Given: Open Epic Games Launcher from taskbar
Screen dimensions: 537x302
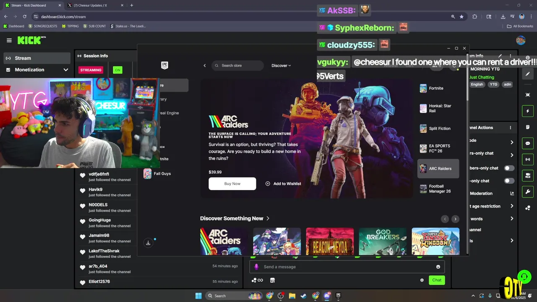Looking at the screenshot, I should (338, 296).
